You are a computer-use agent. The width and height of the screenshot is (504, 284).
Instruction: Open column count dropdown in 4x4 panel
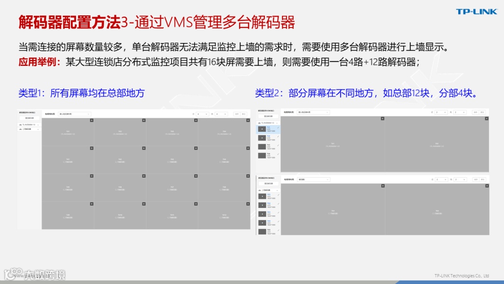221,114
